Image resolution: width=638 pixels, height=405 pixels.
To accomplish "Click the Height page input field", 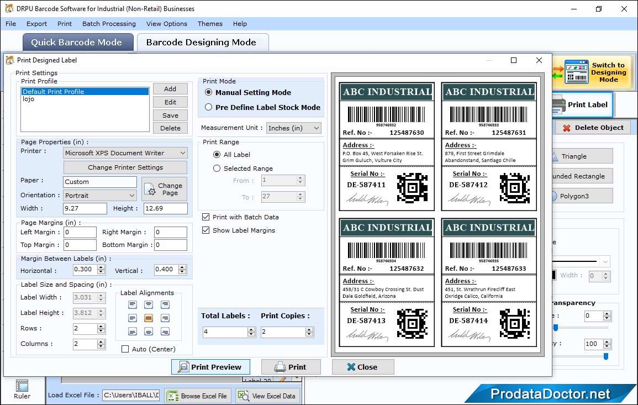I will [x=166, y=208].
